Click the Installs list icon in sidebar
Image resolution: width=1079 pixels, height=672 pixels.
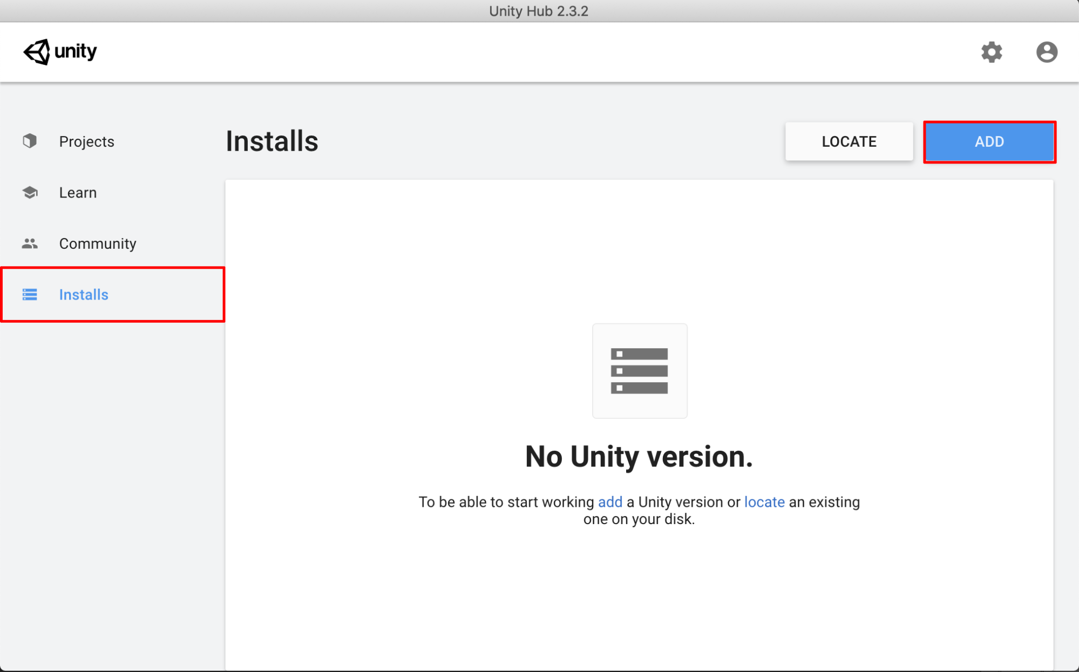pos(30,295)
